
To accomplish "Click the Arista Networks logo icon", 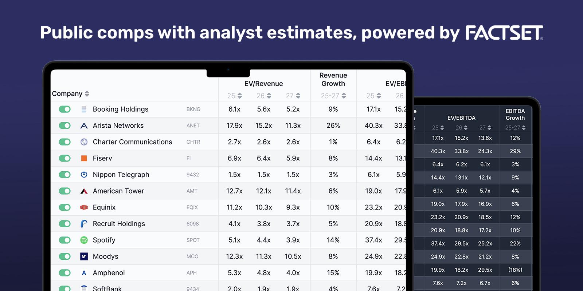I will (84, 125).
